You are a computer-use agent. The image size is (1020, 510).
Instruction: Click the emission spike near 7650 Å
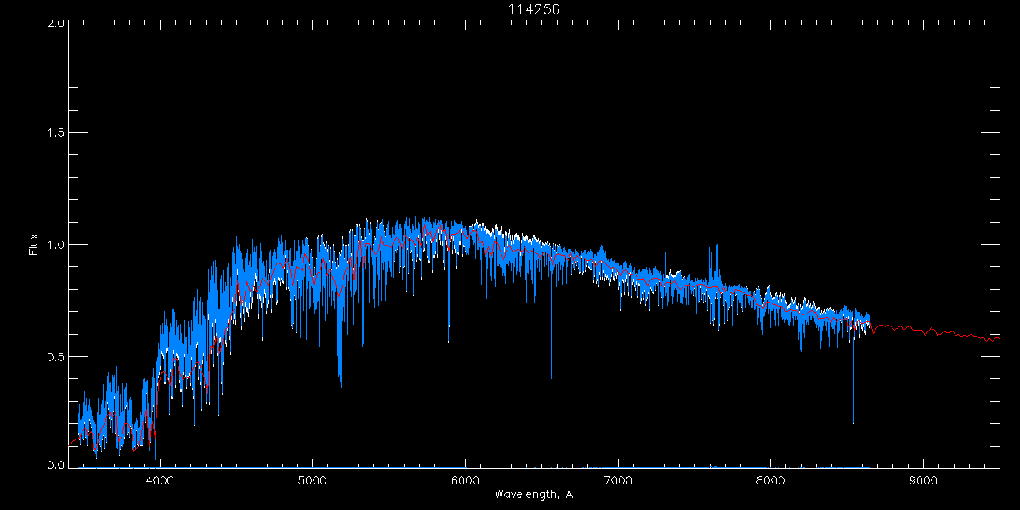pyautogui.click(x=717, y=248)
